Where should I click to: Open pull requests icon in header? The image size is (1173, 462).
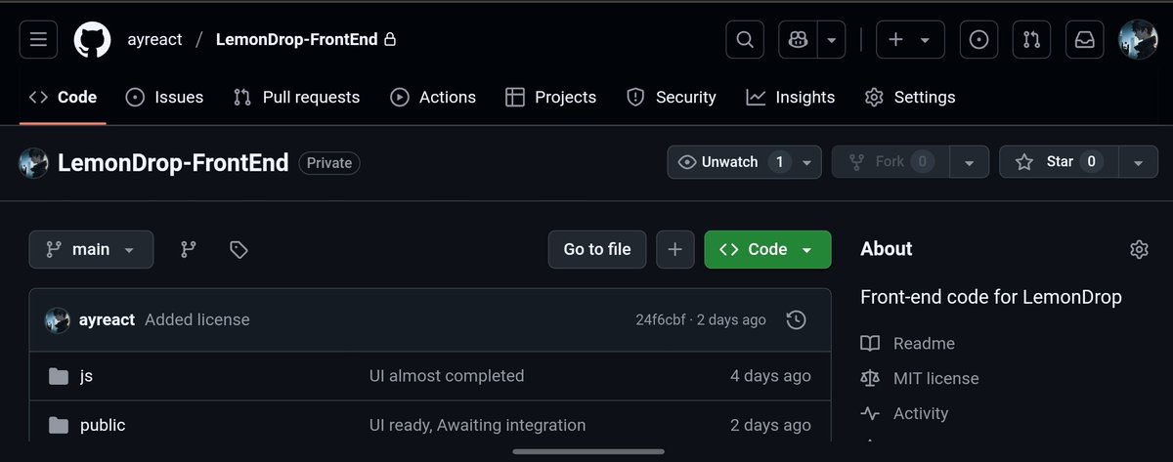(1031, 40)
